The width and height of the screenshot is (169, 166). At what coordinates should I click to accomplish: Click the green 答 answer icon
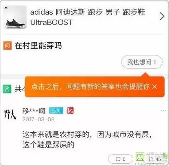pos(7,89)
